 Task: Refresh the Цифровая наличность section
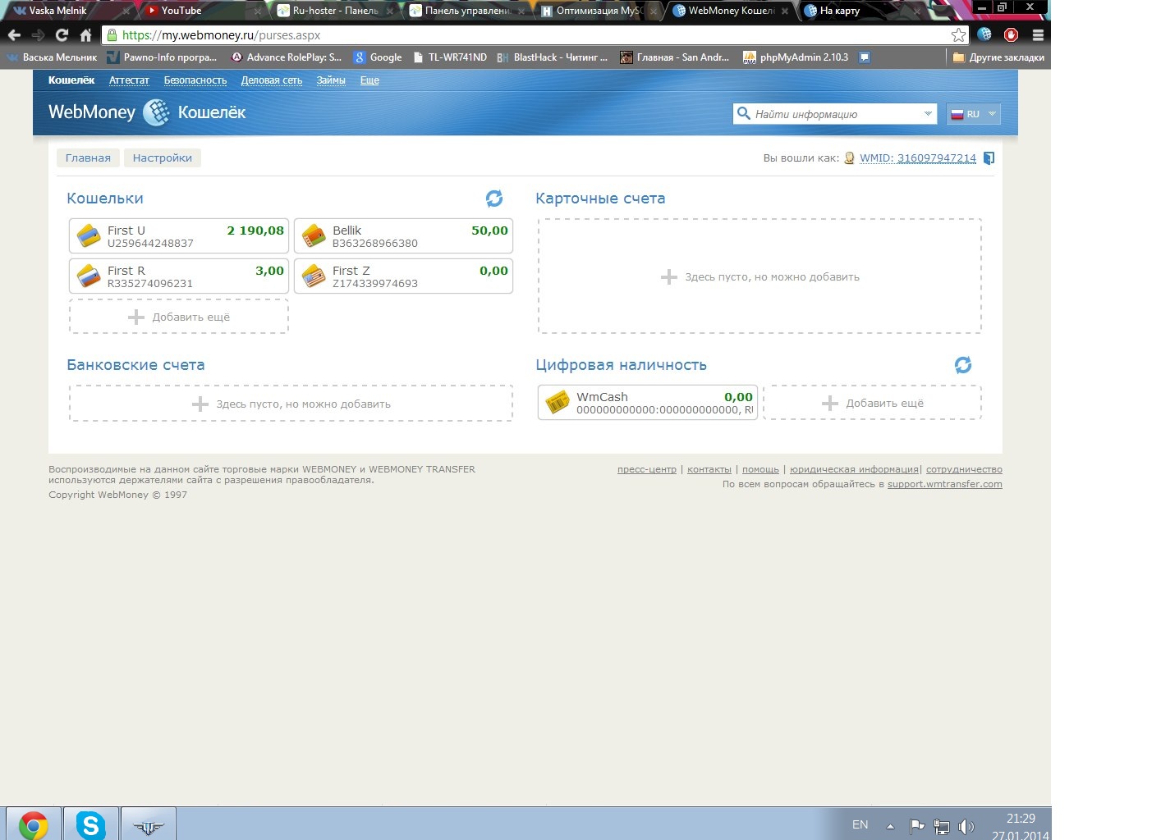[x=963, y=365]
